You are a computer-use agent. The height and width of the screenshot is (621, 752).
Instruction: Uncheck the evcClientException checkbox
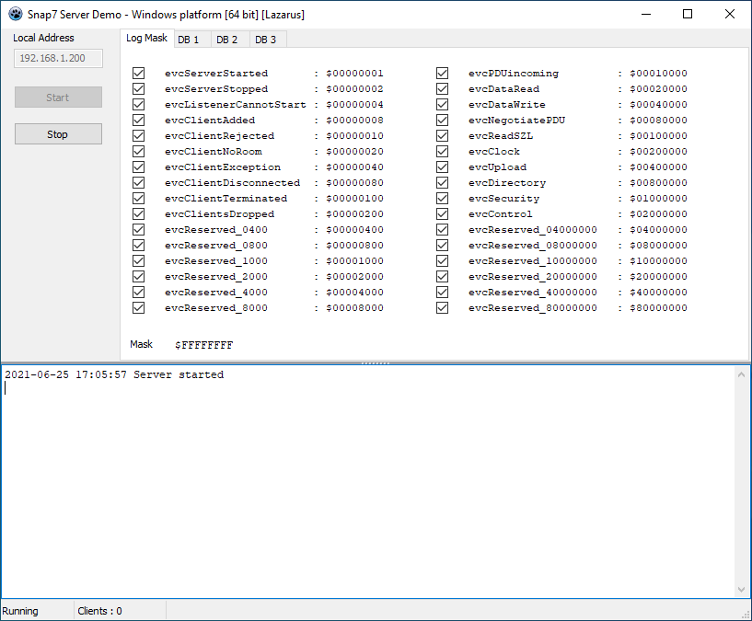[x=139, y=167]
